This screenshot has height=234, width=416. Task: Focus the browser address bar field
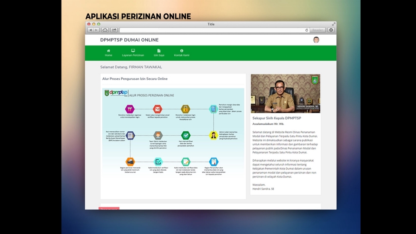(x=214, y=30)
